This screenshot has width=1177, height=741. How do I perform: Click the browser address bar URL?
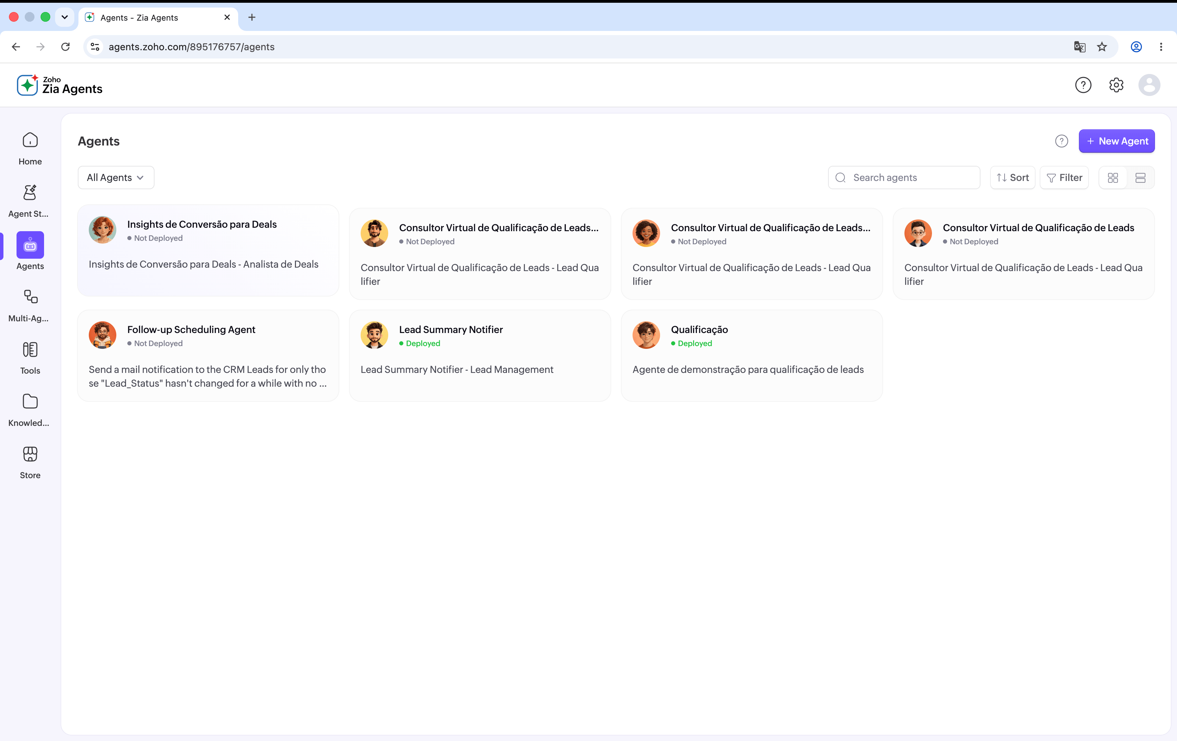(191, 47)
